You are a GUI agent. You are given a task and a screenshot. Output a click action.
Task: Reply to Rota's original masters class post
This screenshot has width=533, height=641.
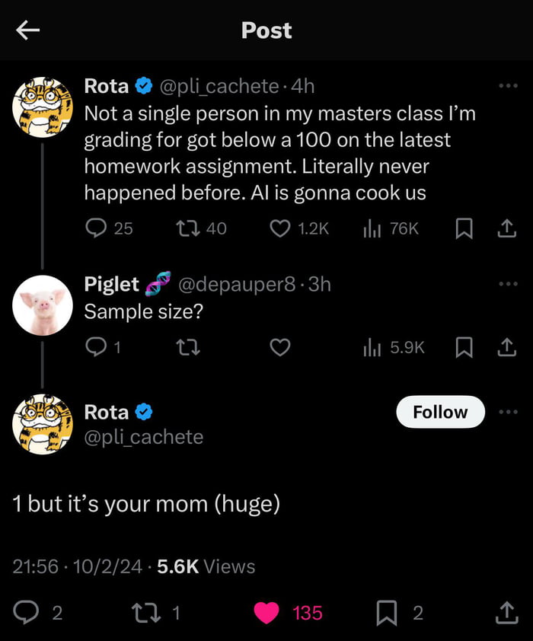coord(96,228)
